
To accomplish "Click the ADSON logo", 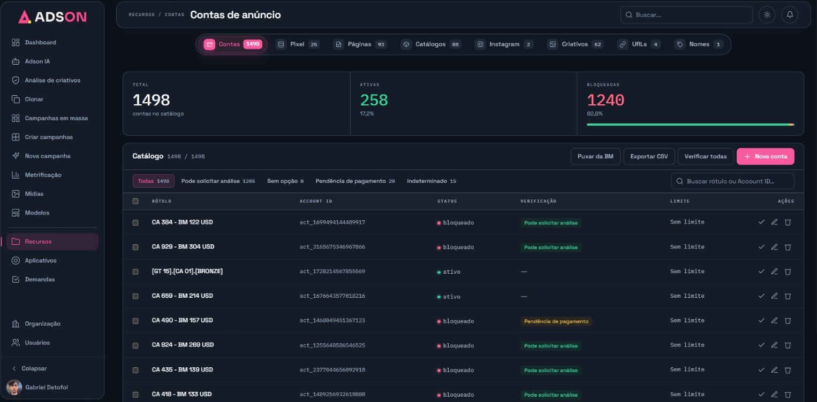I will click(x=52, y=17).
